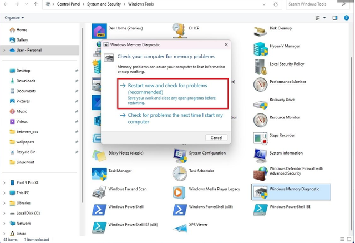The width and height of the screenshot is (355, 243).
Task: Expand the Libraries tree node
Action: (4, 203)
